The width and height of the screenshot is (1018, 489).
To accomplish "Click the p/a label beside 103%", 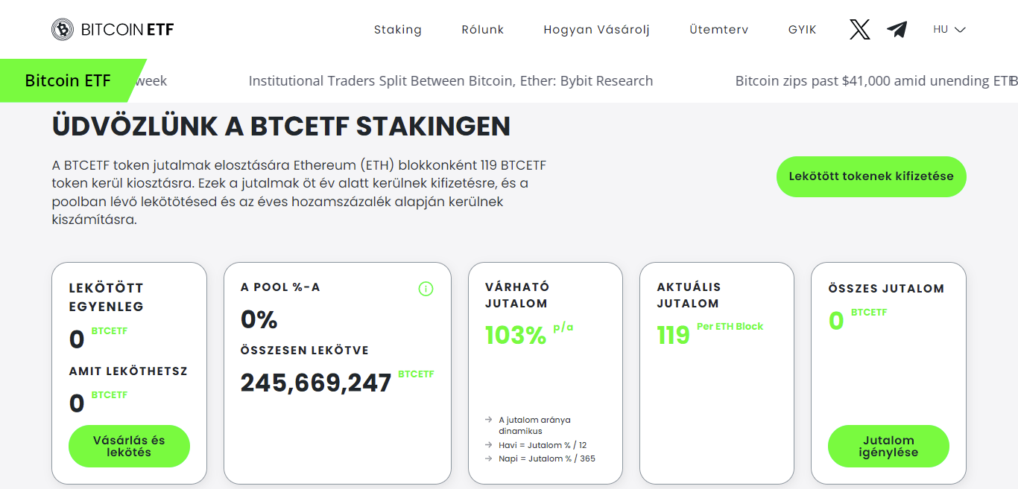I will click(x=563, y=327).
